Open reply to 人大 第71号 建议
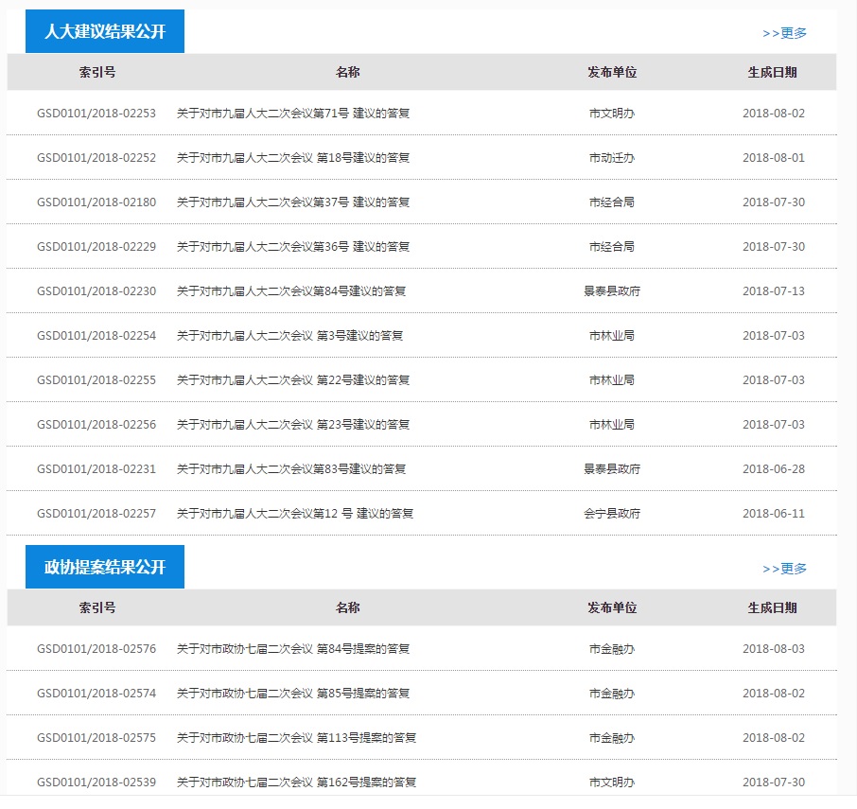 pos(293,114)
